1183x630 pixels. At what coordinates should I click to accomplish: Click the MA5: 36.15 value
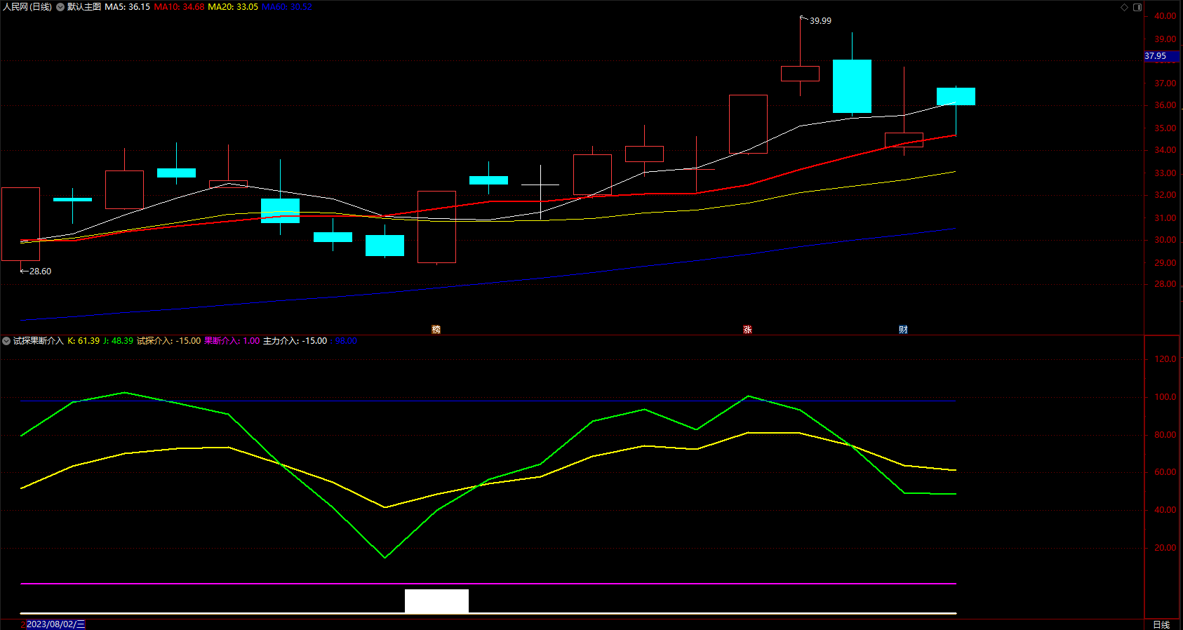[127, 7]
